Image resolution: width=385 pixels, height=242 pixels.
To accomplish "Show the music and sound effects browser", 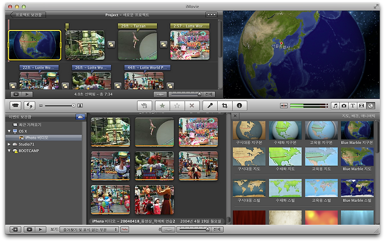I will pos(335,106).
